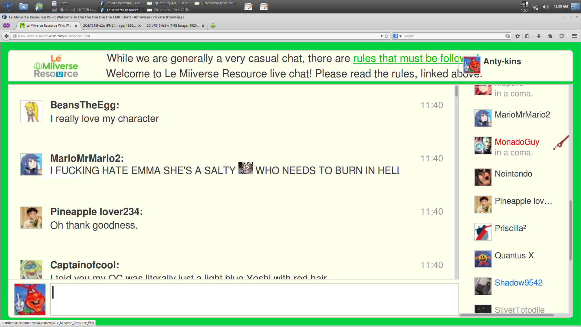Viewport: 581px width, 327px height.
Task: Click the shield icon in the toolbar
Action: point(562,36)
